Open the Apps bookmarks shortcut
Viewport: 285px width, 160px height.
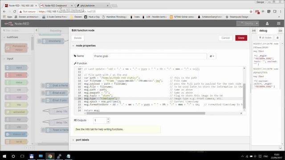(8, 17)
